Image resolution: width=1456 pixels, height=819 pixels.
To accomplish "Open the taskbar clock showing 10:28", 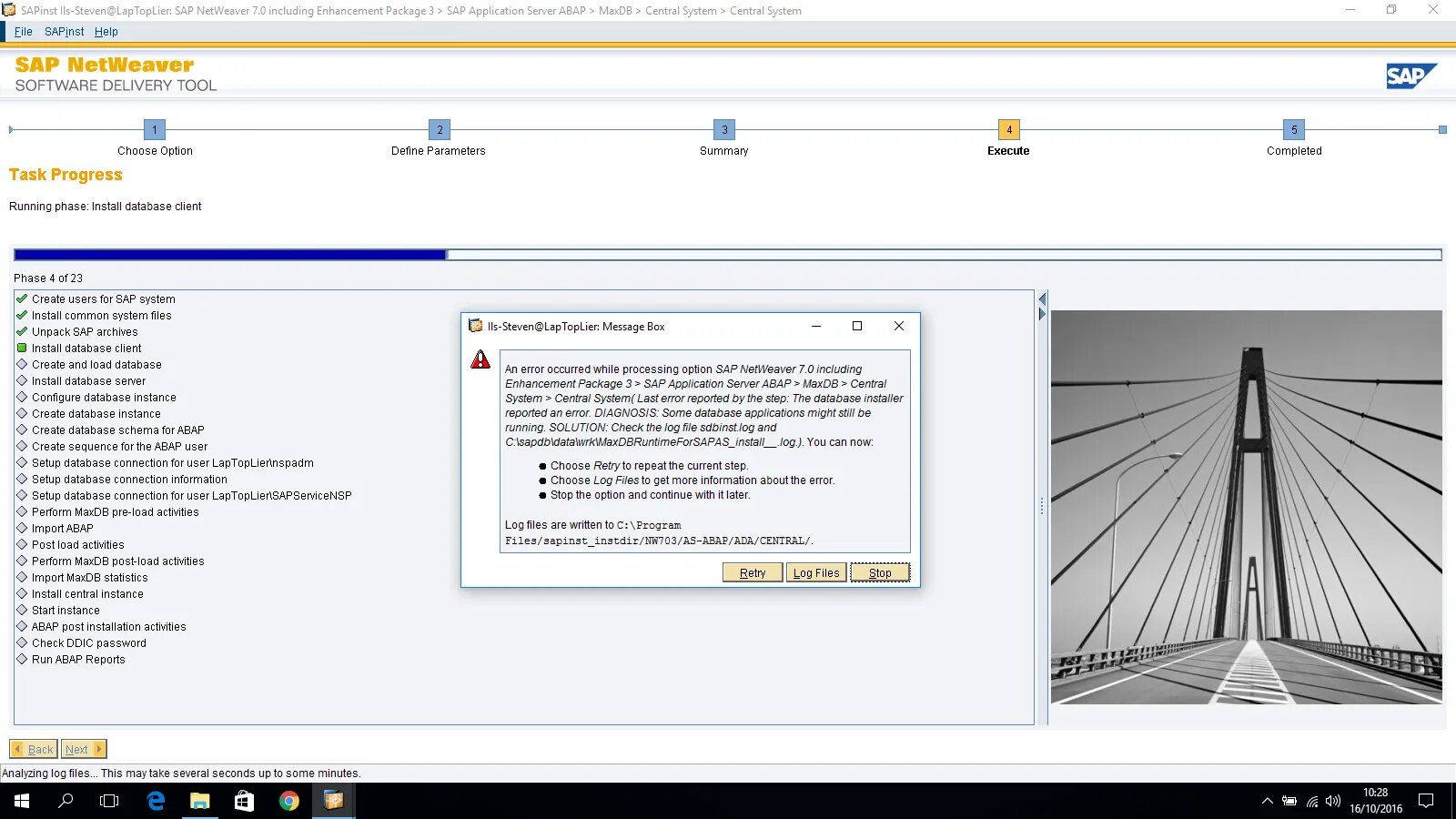I will (1376, 801).
